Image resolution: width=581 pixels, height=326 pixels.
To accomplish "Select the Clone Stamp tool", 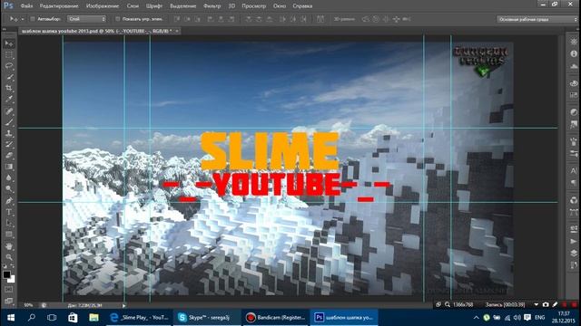I will click(x=9, y=133).
